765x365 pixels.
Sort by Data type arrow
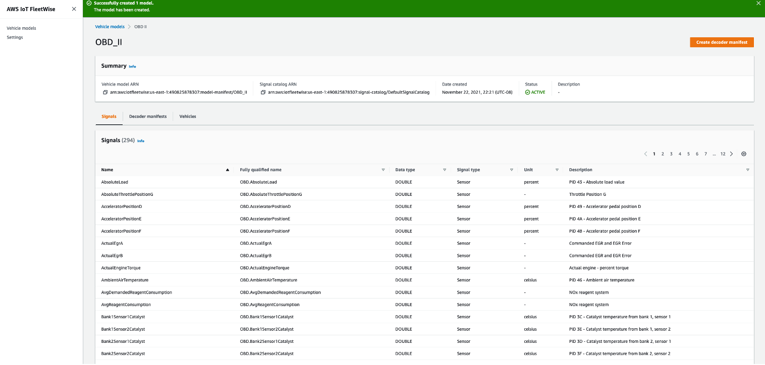pyautogui.click(x=445, y=170)
